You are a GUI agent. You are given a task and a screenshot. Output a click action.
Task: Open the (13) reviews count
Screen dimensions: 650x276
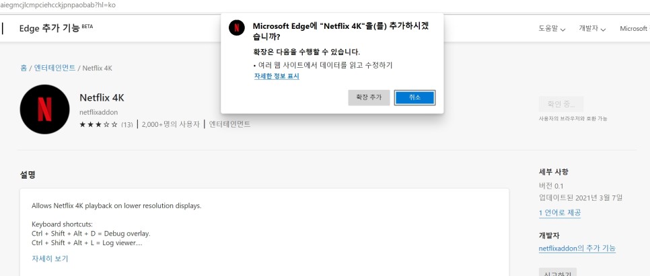pos(127,124)
